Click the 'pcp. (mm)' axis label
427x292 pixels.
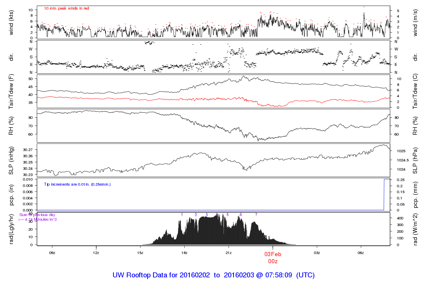(x=415, y=195)
